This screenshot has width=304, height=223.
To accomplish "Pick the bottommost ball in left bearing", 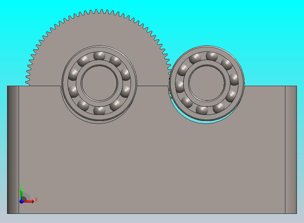I will point(99,110).
